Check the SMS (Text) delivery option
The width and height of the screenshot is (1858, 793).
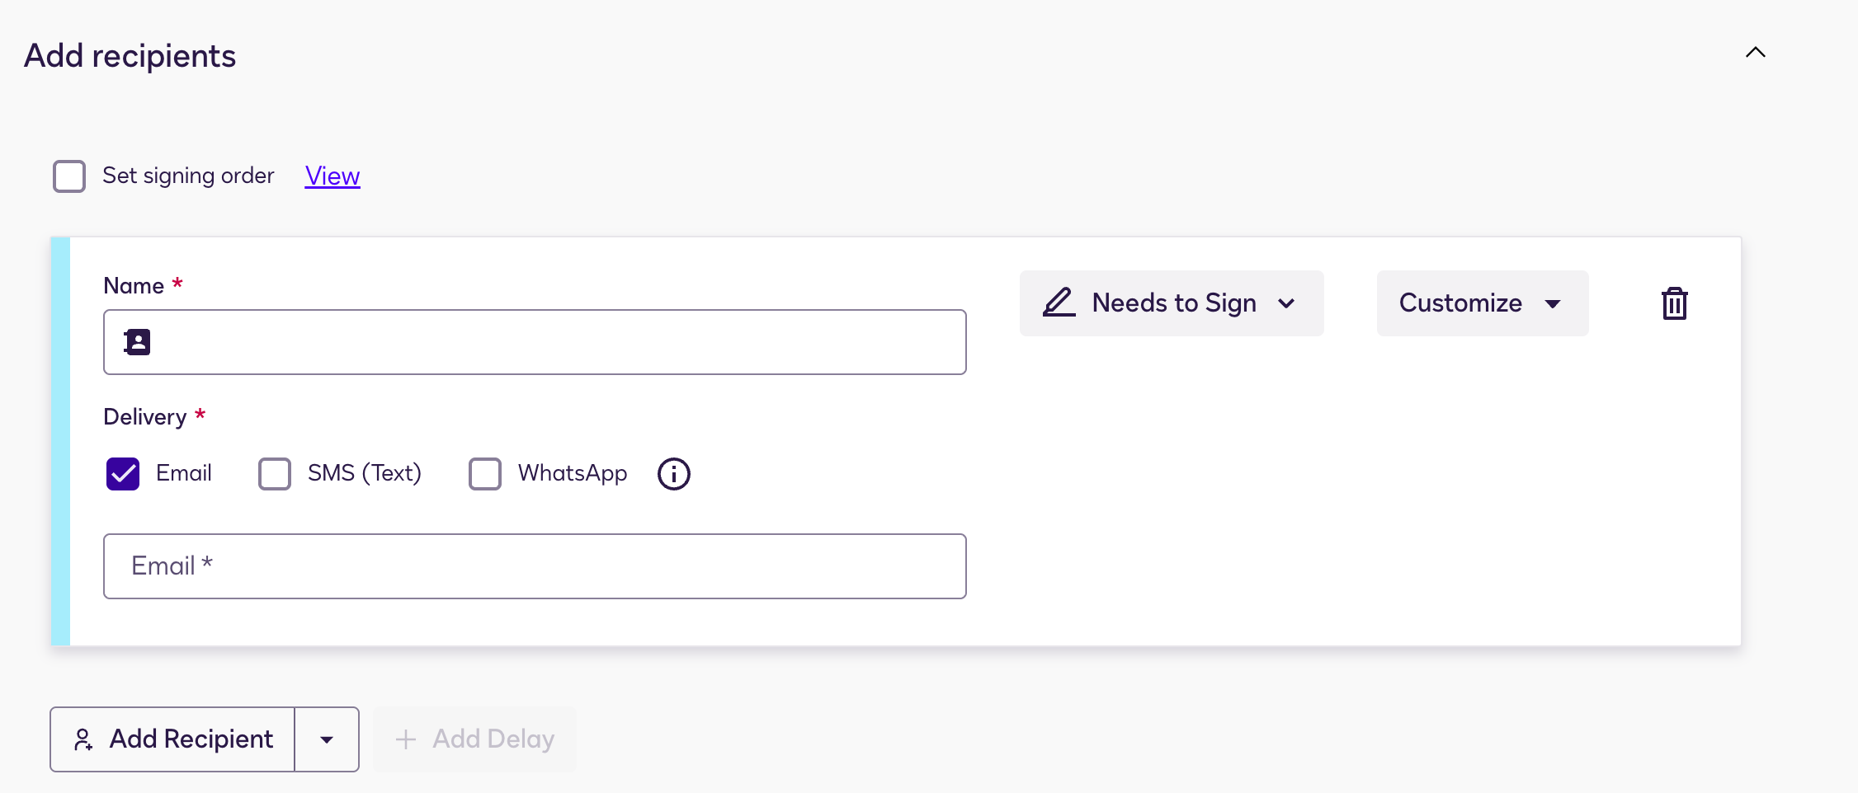point(275,473)
